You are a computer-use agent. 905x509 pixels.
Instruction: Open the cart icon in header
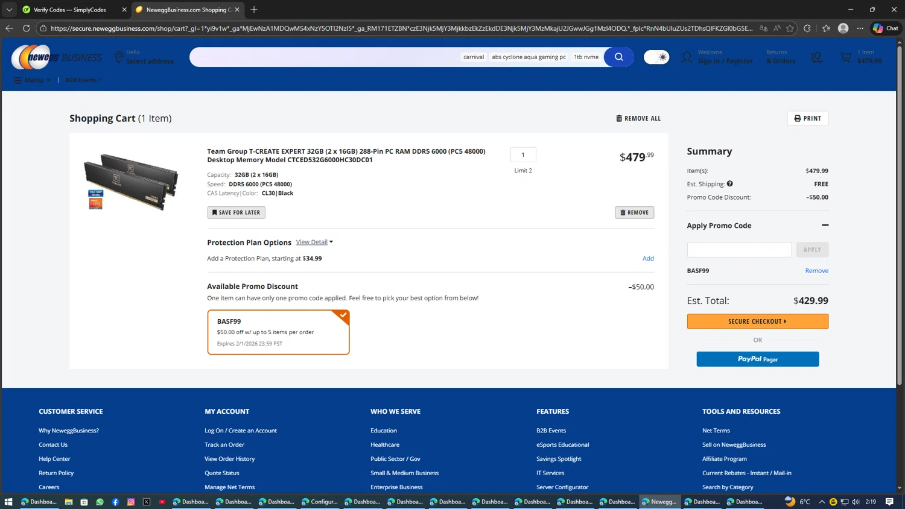[x=846, y=57]
